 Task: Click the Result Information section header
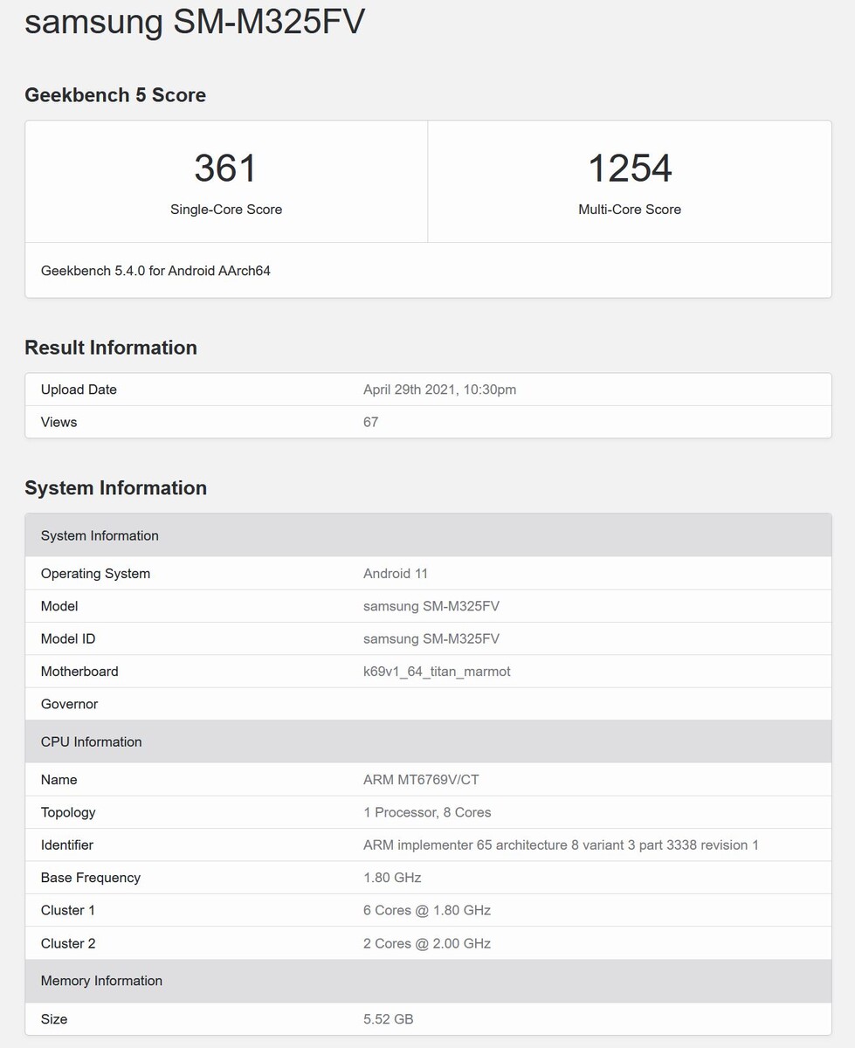tap(110, 348)
